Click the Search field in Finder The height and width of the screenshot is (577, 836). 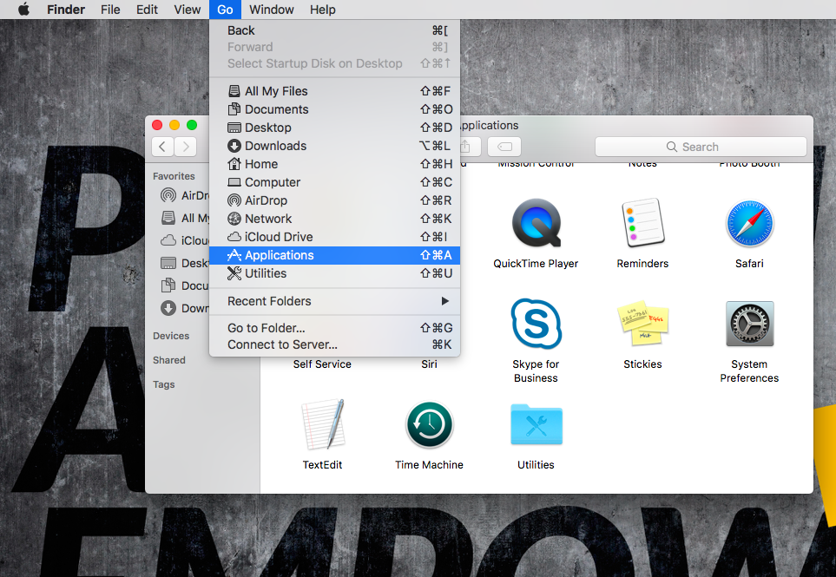pyautogui.click(x=701, y=147)
